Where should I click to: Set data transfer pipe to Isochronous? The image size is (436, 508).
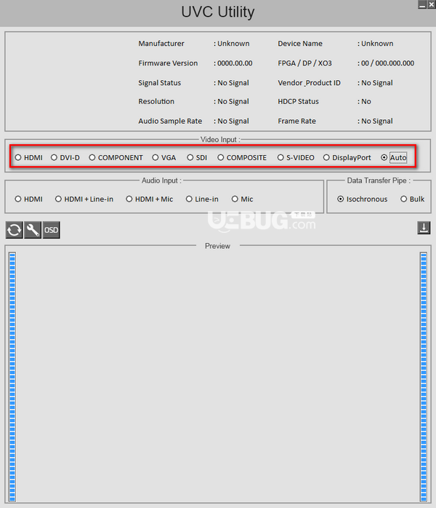tap(363, 199)
